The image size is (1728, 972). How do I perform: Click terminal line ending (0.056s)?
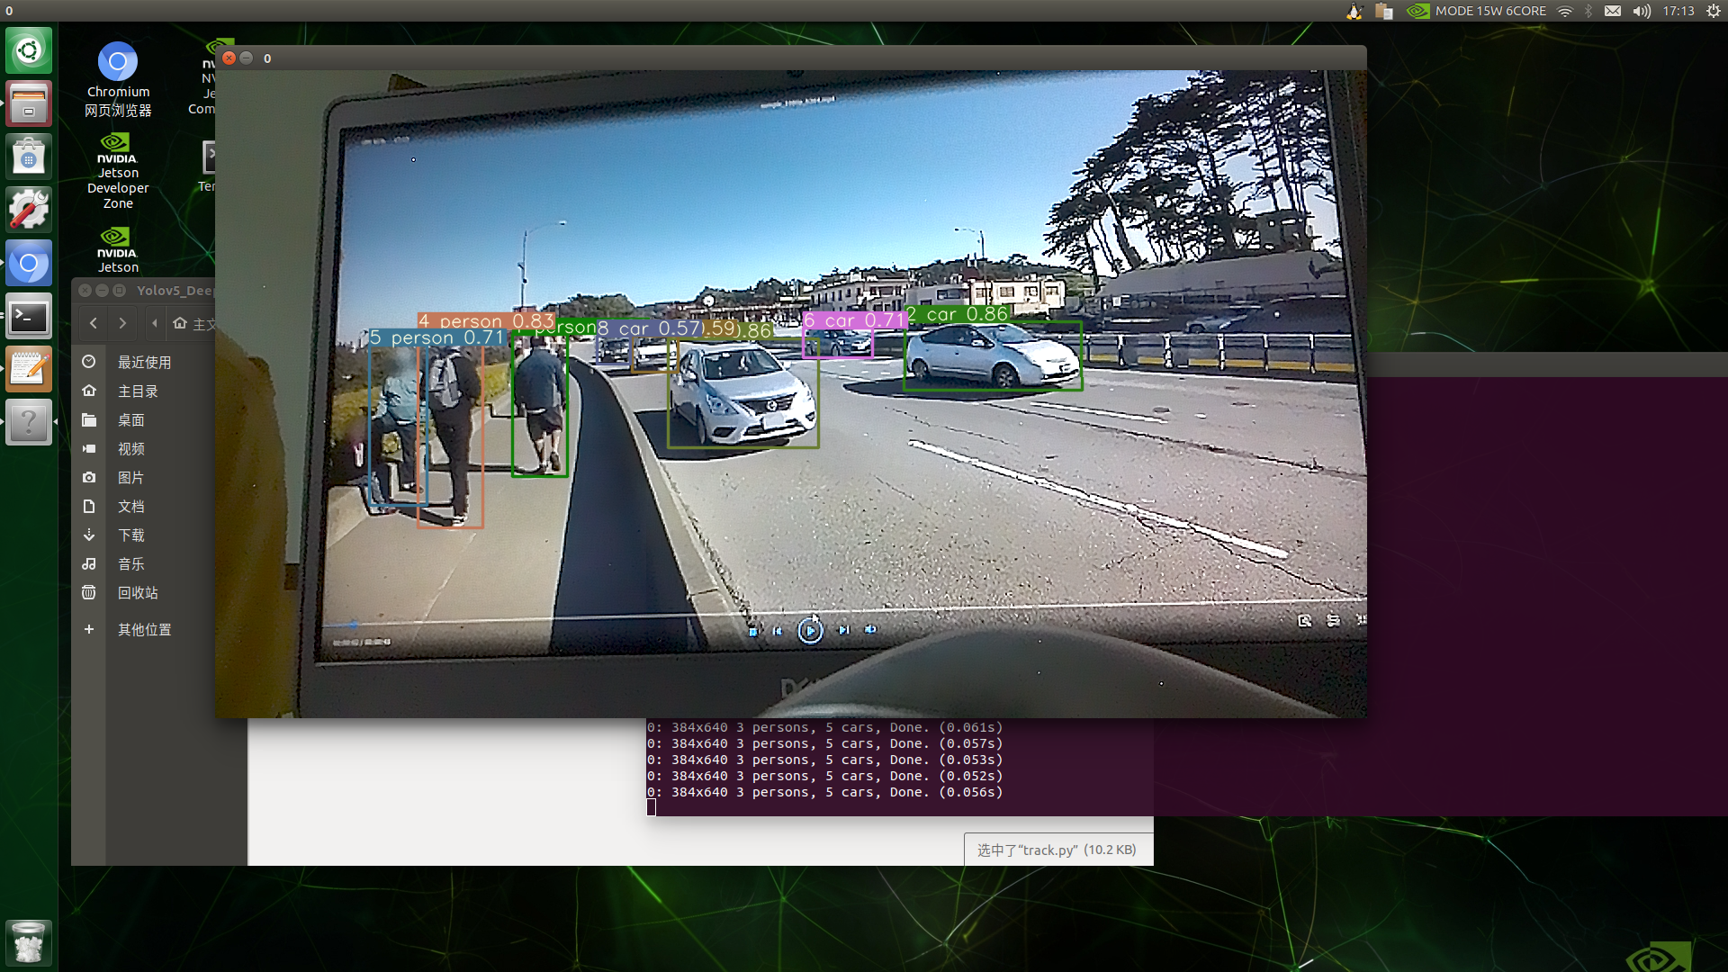(x=824, y=792)
